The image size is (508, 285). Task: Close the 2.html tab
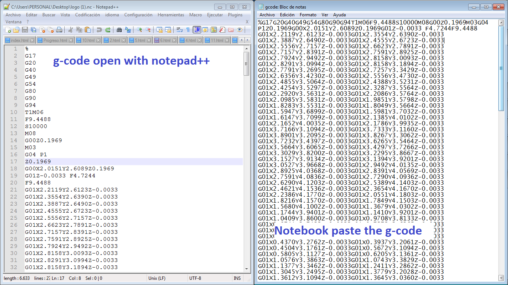click(124, 40)
